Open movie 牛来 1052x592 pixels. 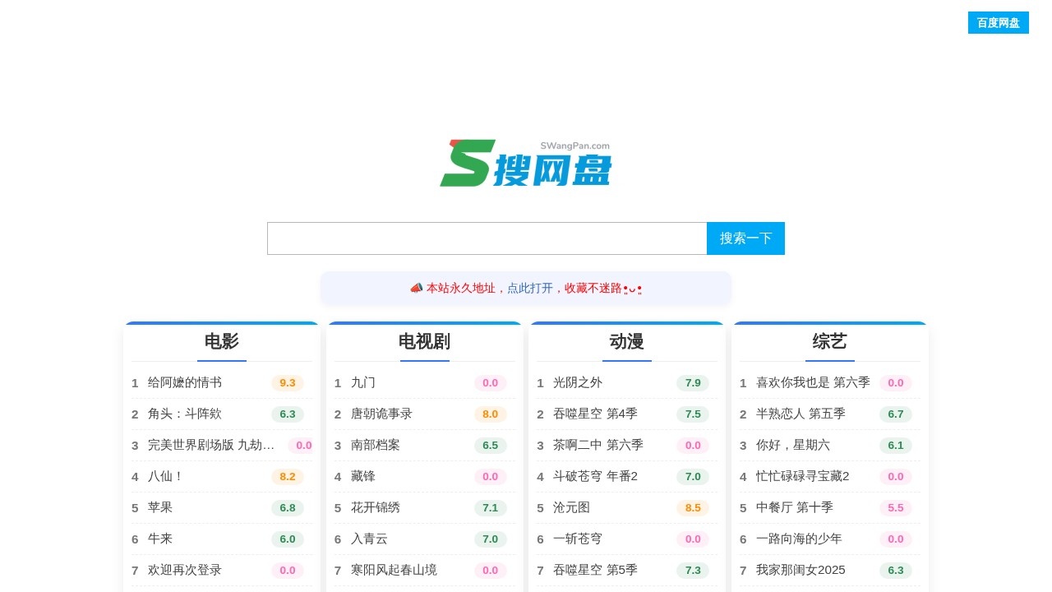coord(160,539)
